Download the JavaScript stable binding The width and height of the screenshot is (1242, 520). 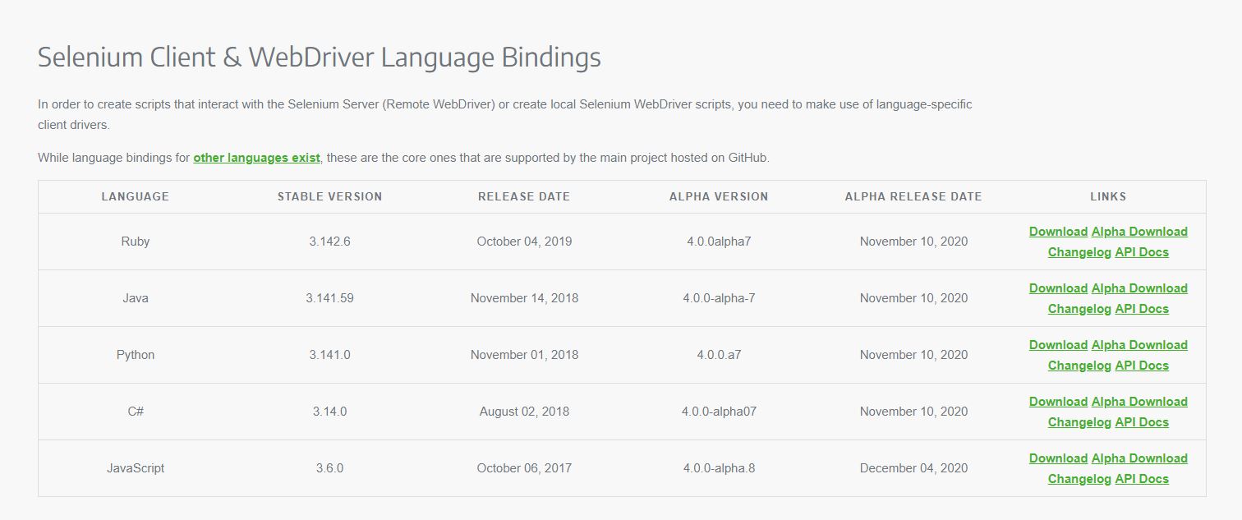click(1058, 458)
